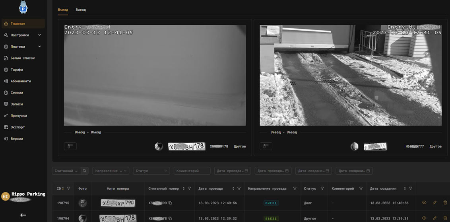Open the Статус filter dropdown
The height and width of the screenshot is (222, 450).
(x=151, y=171)
